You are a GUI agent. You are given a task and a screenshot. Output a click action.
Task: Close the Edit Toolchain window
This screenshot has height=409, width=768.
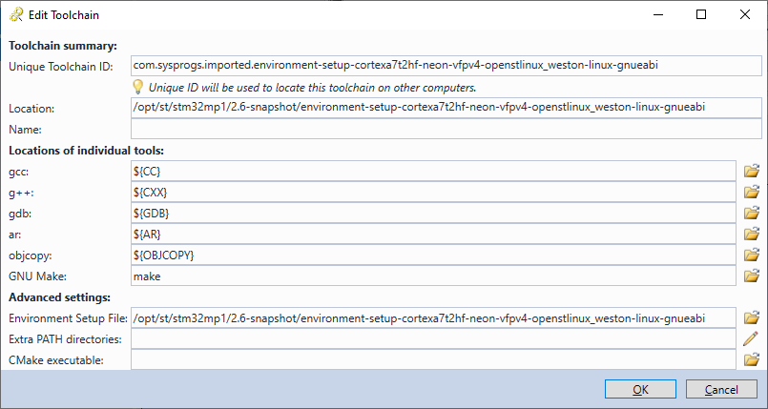(x=745, y=14)
